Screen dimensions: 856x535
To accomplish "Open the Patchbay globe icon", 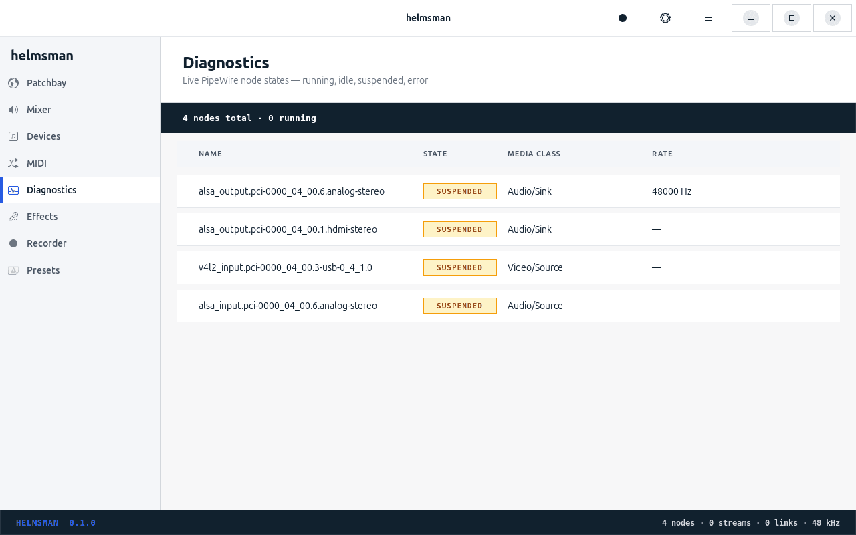I will click(x=13, y=83).
